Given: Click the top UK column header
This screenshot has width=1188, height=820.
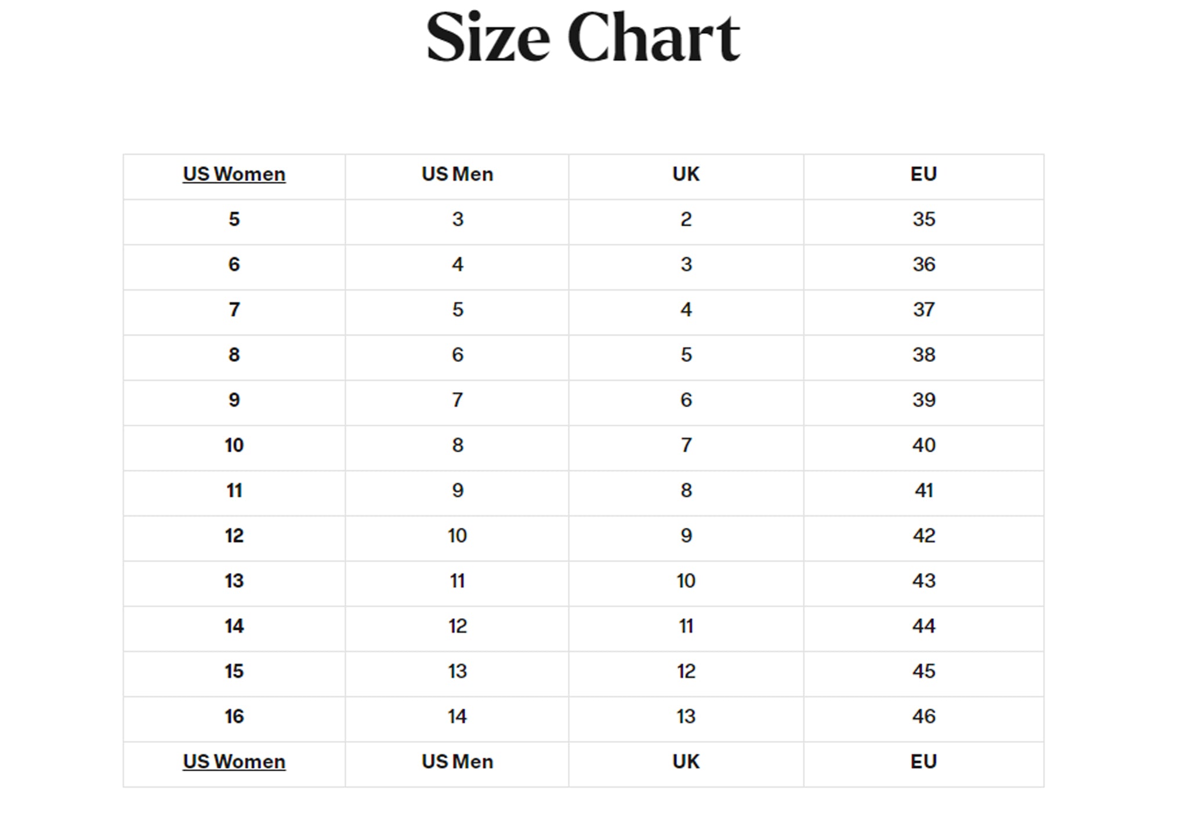Looking at the screenshot, I should (x=686, y=174).
